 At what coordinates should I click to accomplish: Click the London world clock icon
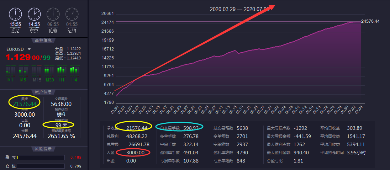point(53,14)
